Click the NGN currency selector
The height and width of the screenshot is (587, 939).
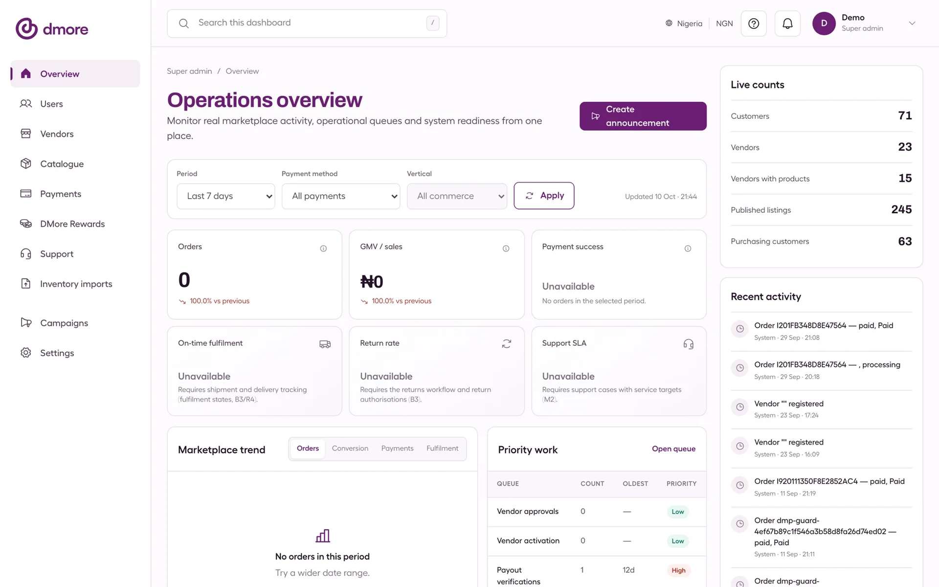pos(724,23)
